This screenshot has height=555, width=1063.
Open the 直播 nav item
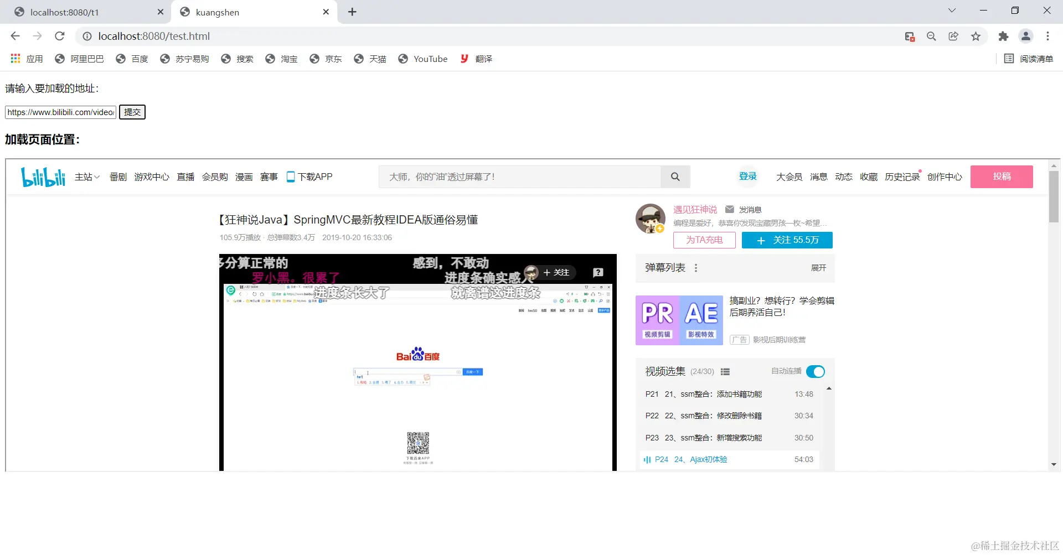coord(185,177)
